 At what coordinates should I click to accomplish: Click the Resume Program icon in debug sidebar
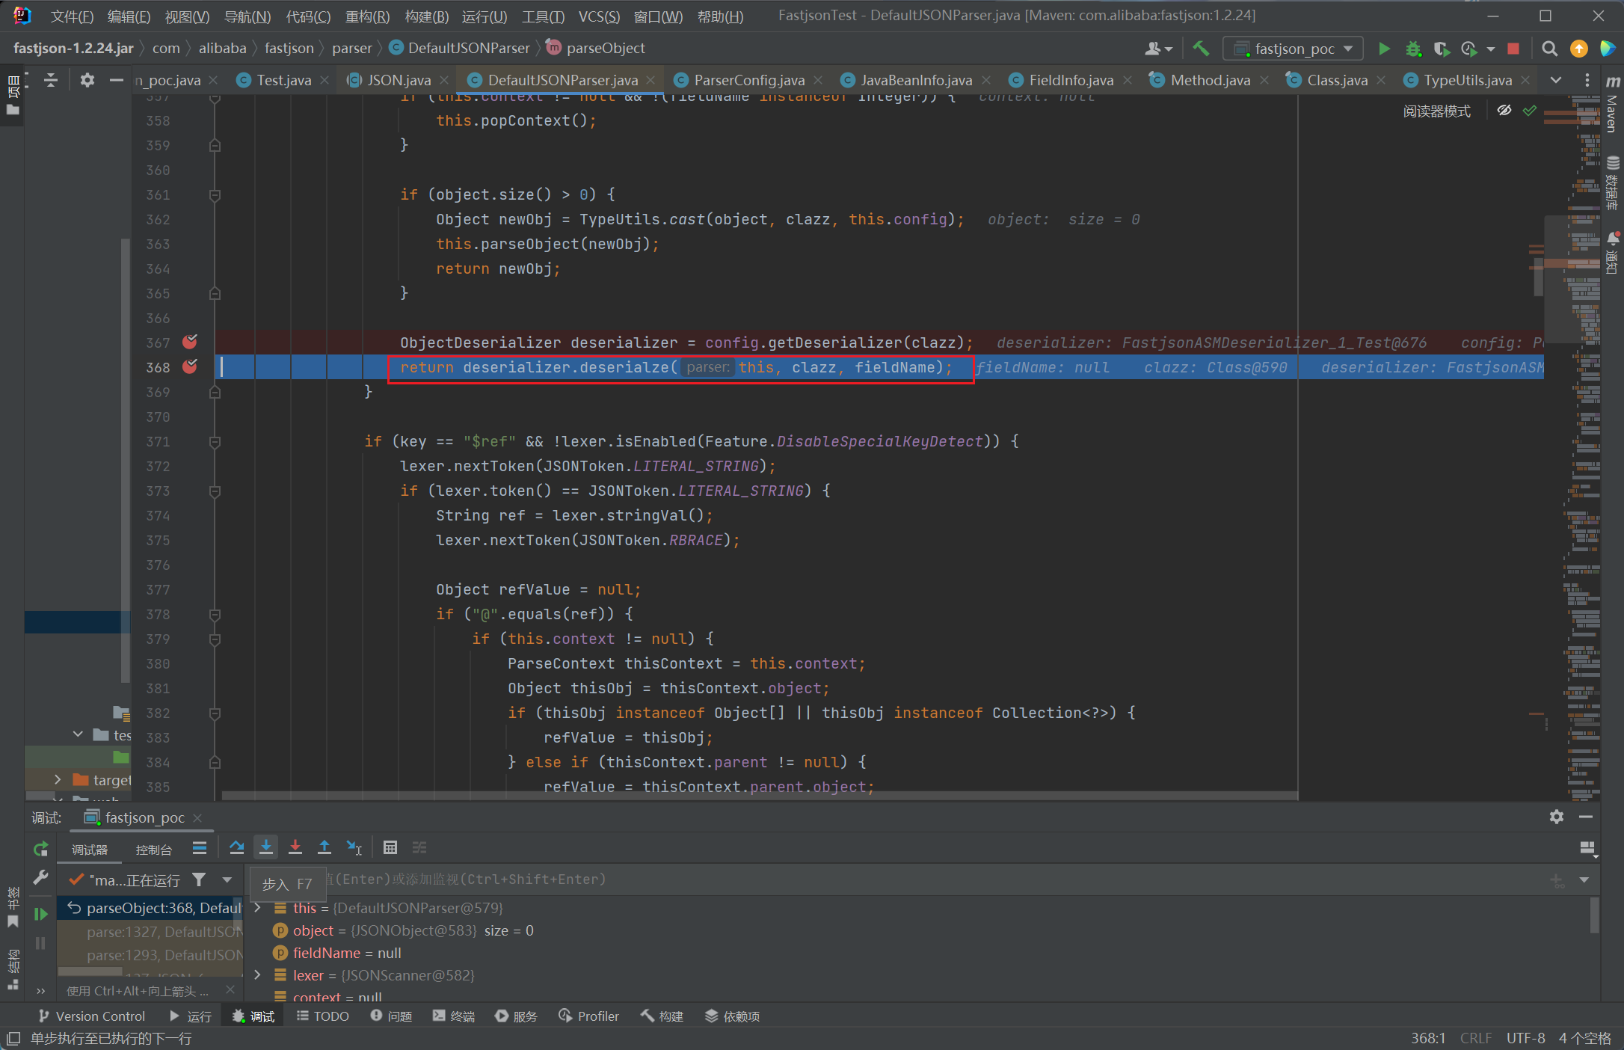point(40,914)
